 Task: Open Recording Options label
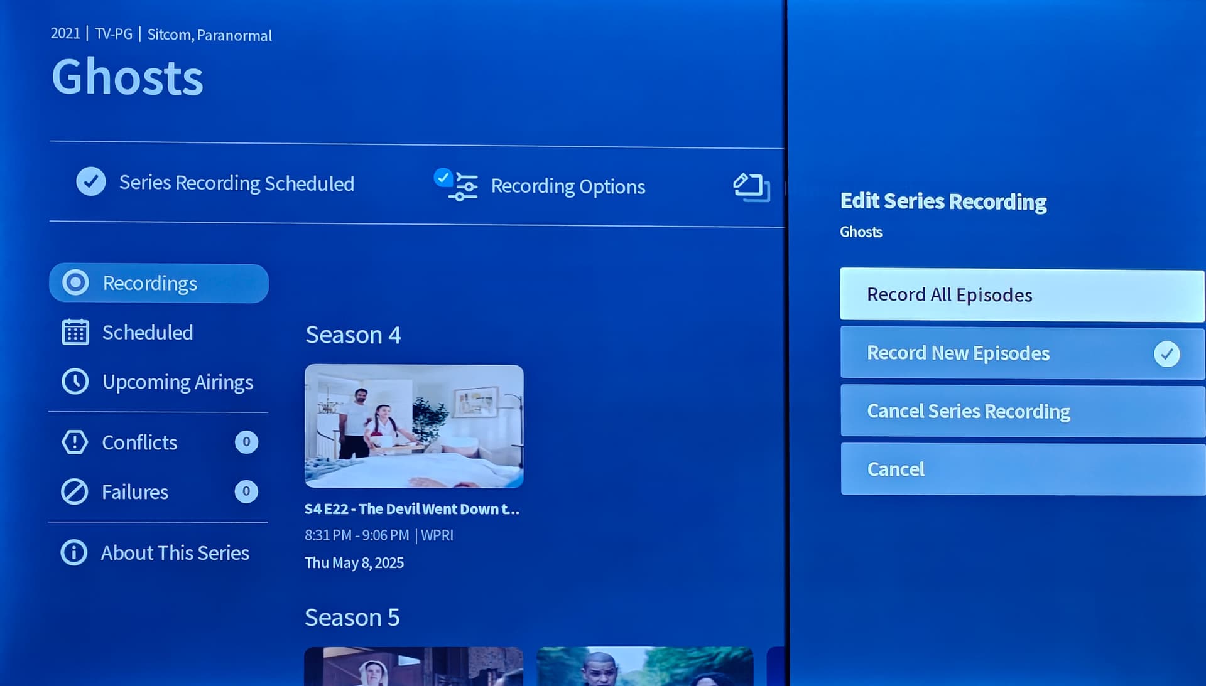568,186
